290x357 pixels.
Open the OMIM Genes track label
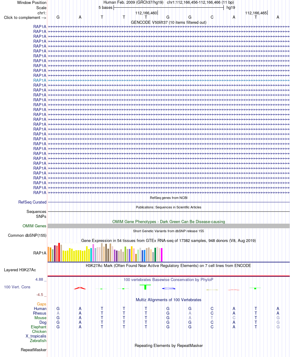(x=34, y=226)
